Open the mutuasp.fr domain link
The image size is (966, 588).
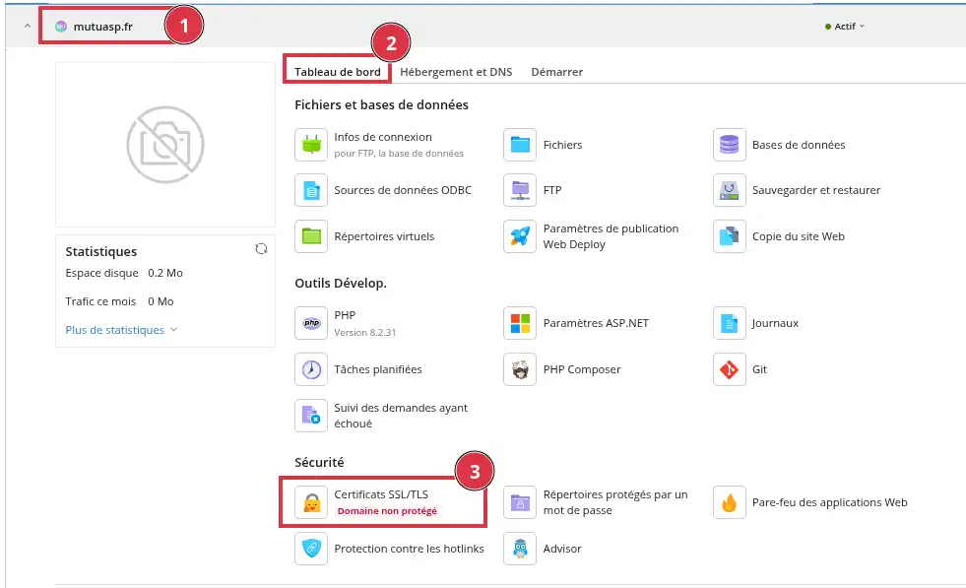[102, 27]
